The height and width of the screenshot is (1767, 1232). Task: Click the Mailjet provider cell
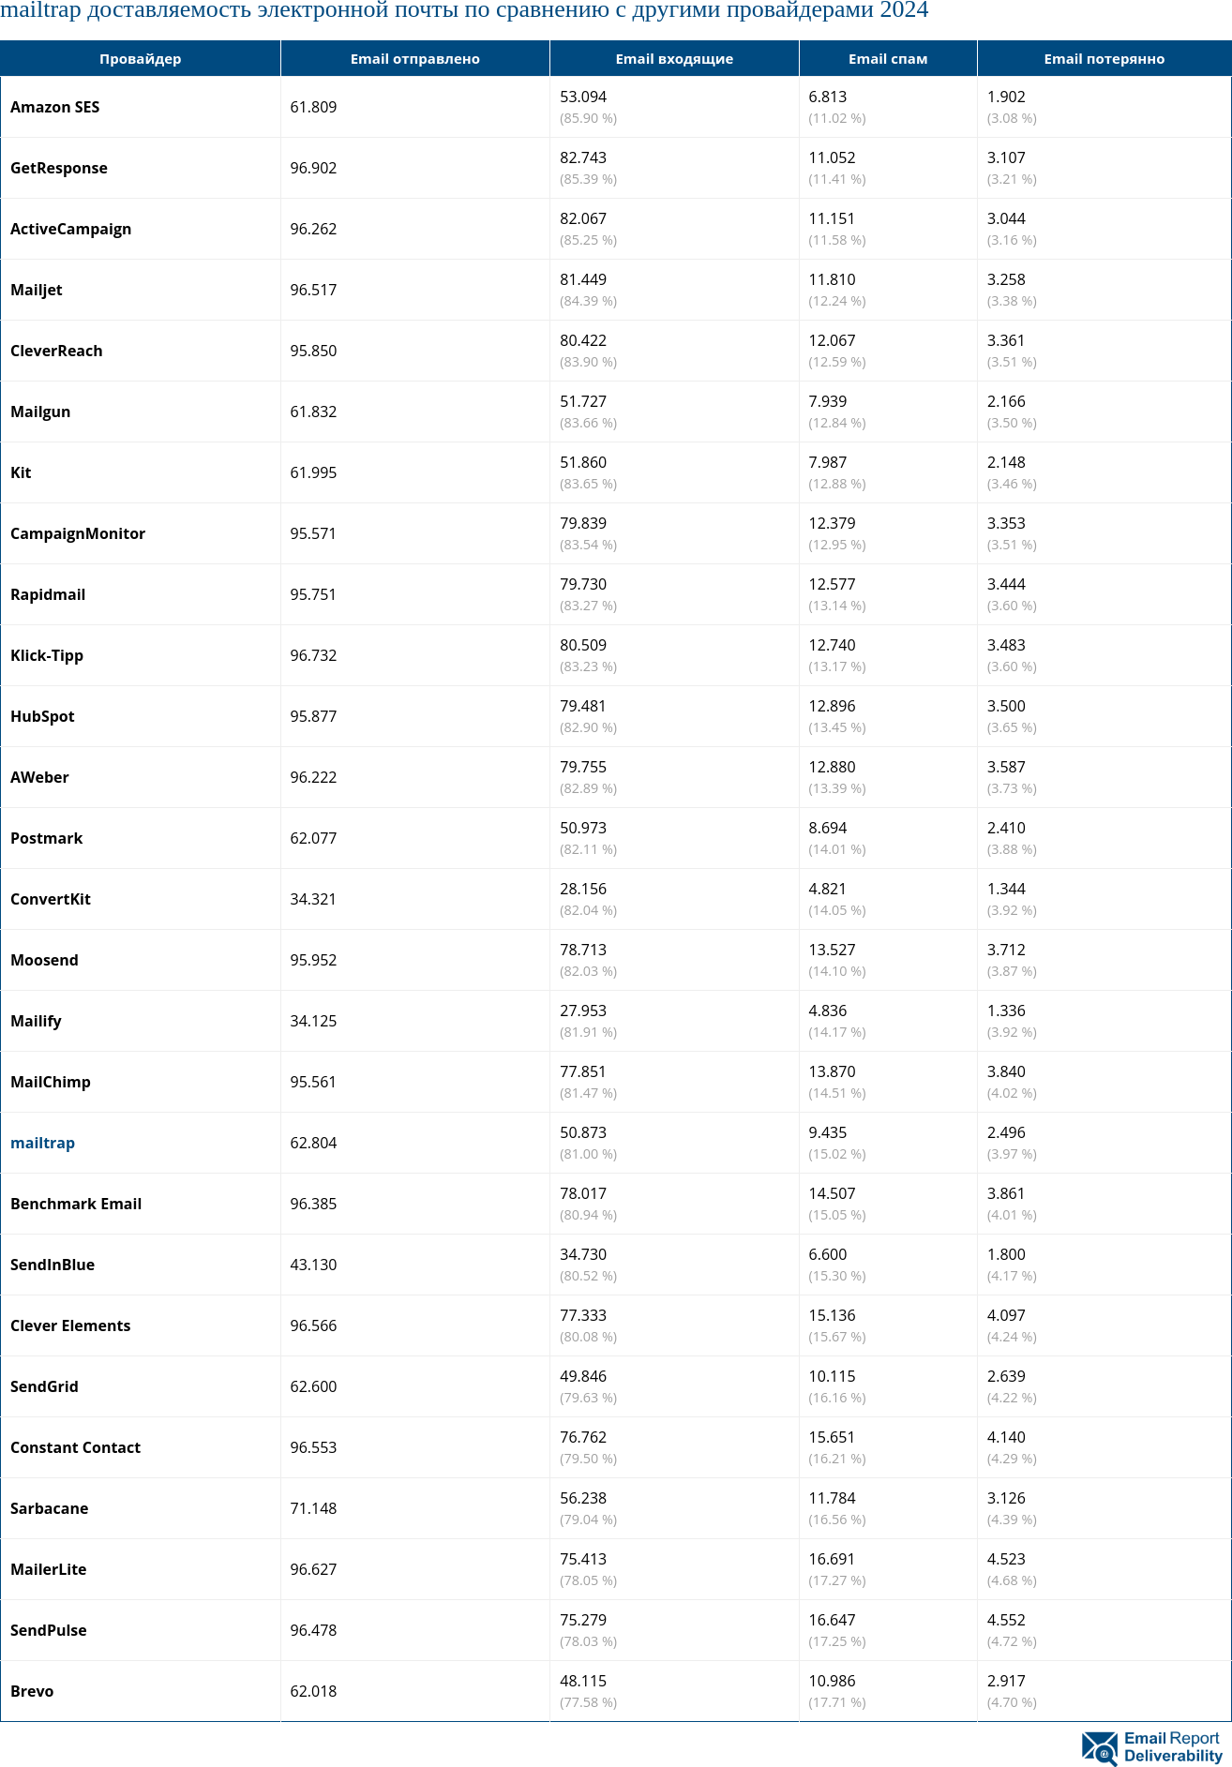37,290
